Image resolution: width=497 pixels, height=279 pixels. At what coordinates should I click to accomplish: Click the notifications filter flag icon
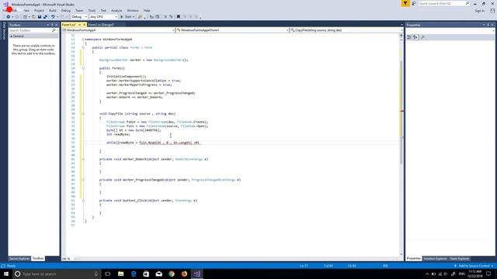tap(405, 3)
